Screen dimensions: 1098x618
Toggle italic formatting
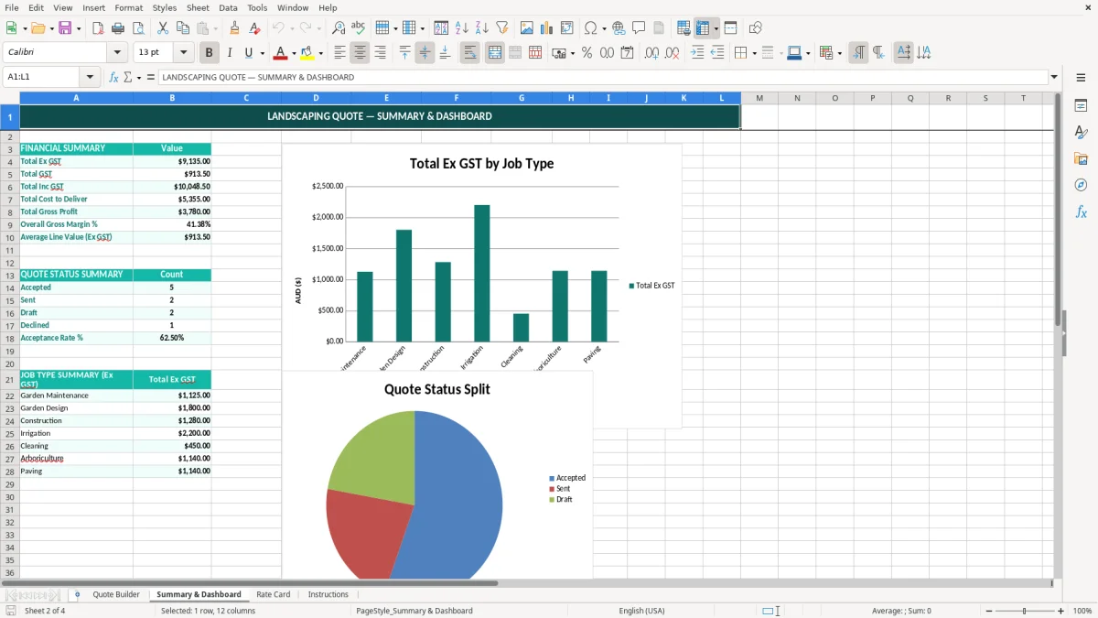click(229, 53)
